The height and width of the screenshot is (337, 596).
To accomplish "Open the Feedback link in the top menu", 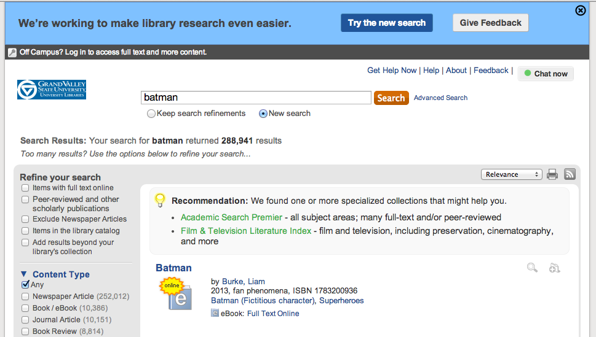I will point(491,70).
